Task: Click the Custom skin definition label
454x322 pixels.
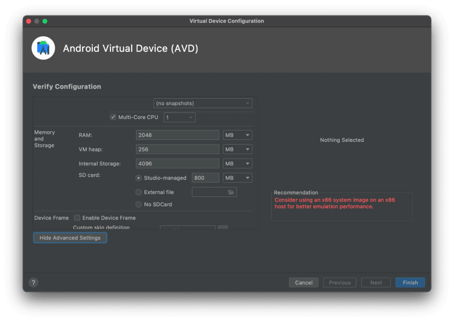Action: tap(102, 227)
